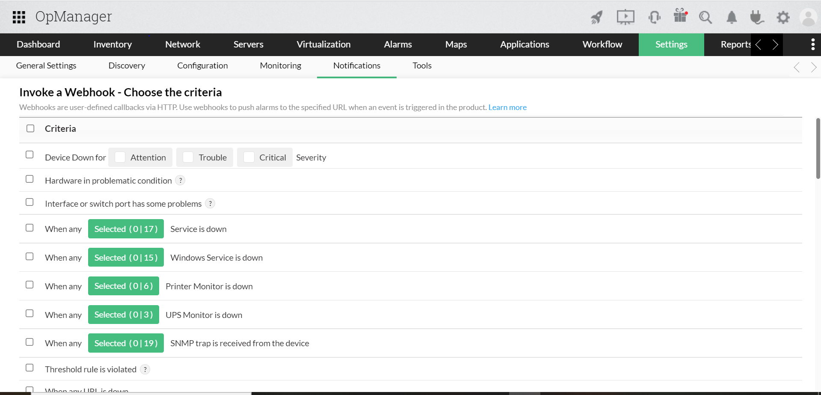Open the UPS Monitor selection list
Image resolution: width=821 pixels, height=395 pixels.
[124, 315]
